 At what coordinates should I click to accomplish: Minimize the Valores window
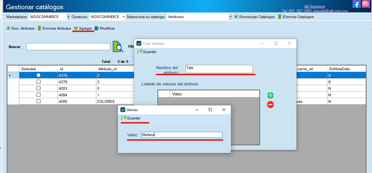click(x=197, y=110)
